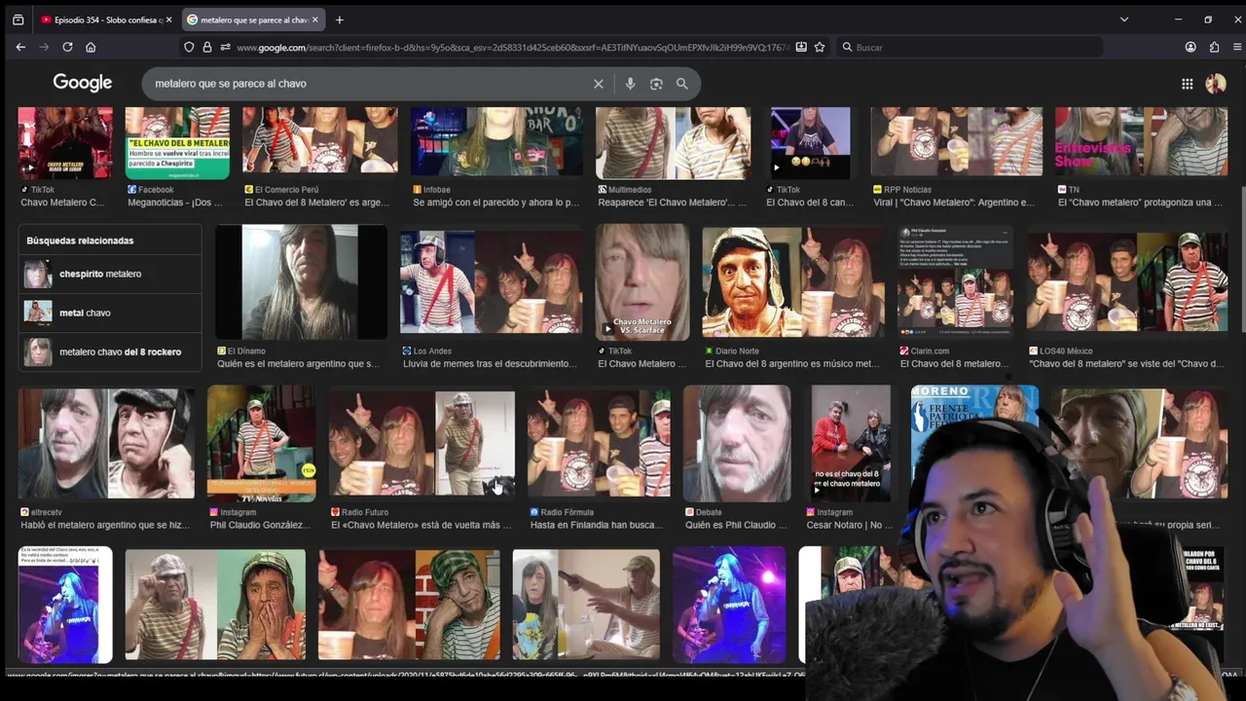View site security padlock info

click(x=206, y=47)
